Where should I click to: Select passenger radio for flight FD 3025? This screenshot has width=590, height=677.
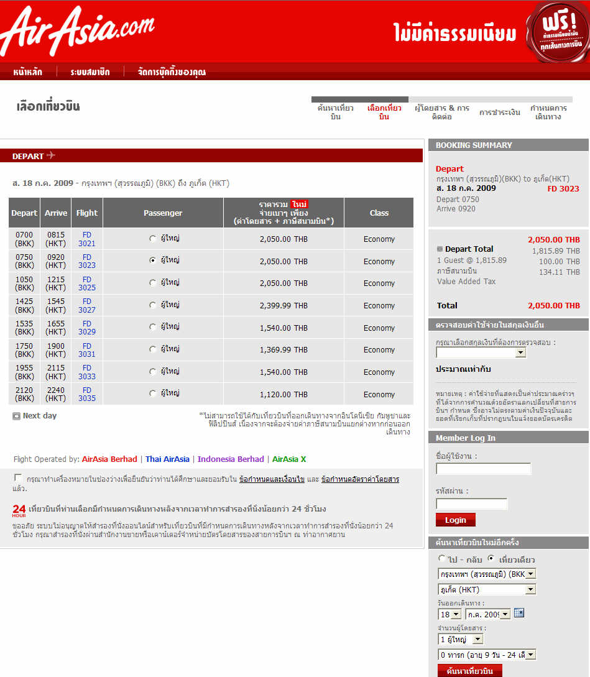tap(152, 283)
